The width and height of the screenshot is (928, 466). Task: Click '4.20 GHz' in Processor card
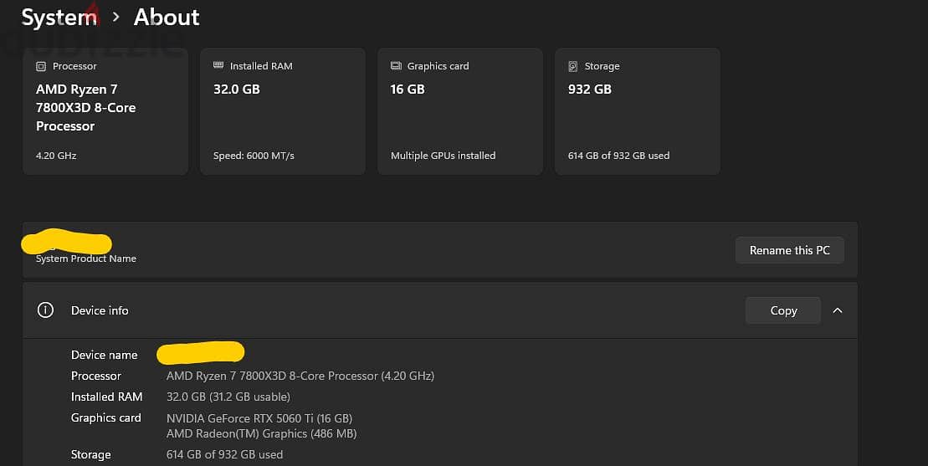[x=56, y=156]
